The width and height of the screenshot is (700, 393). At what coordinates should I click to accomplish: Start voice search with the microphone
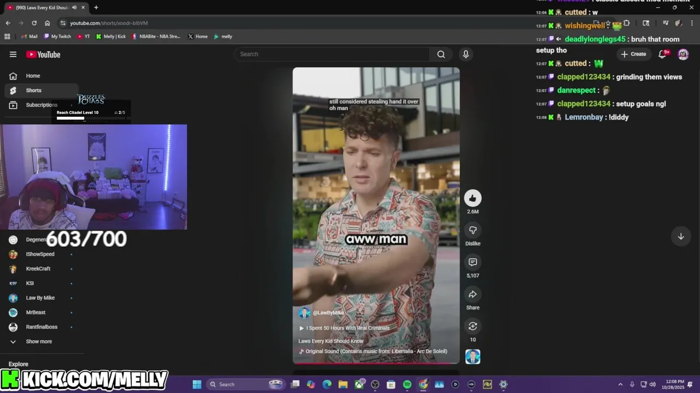point(466,54)
